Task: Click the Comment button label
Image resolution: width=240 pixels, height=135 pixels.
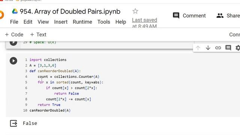Action: [x=194, y=16]
